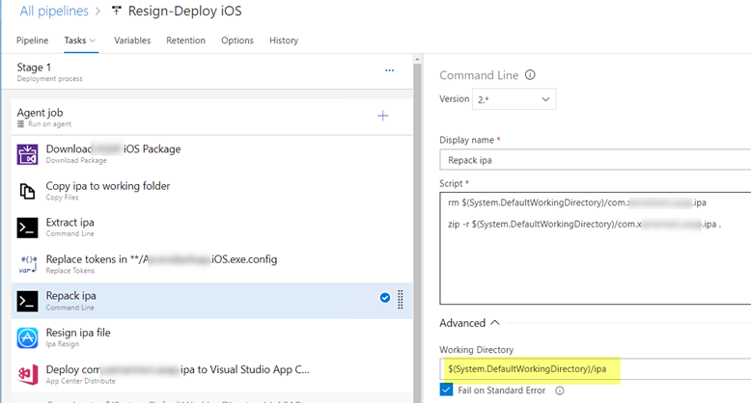Select the Stage 1 deployment process header
The height and width of the screenshot is (403, 751).
tap(207, 71)
